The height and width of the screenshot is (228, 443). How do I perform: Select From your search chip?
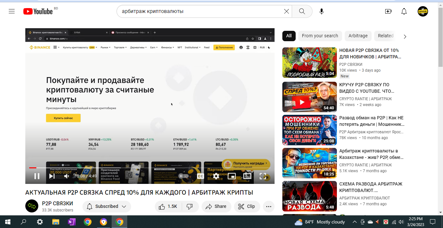pyautogui.click(x=320, y=36)
